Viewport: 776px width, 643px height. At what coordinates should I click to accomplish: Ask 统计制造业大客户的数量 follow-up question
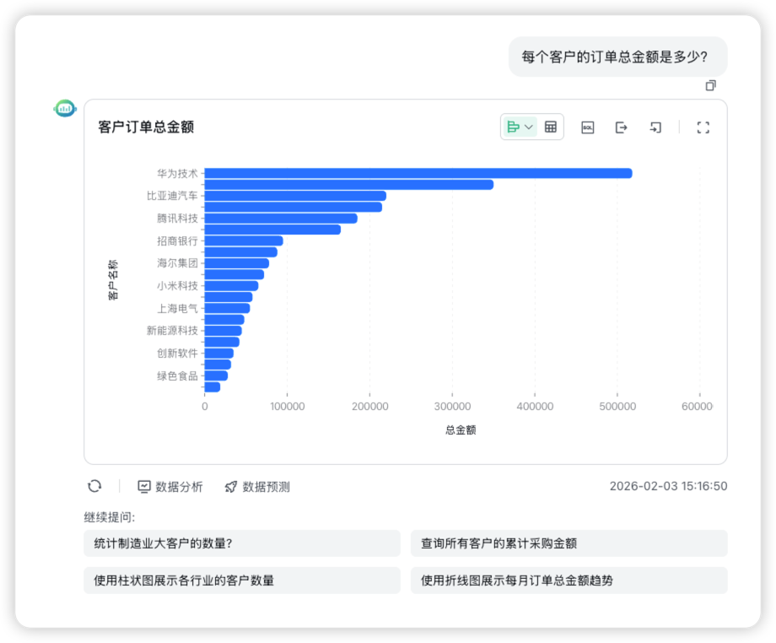coord(242,543)
